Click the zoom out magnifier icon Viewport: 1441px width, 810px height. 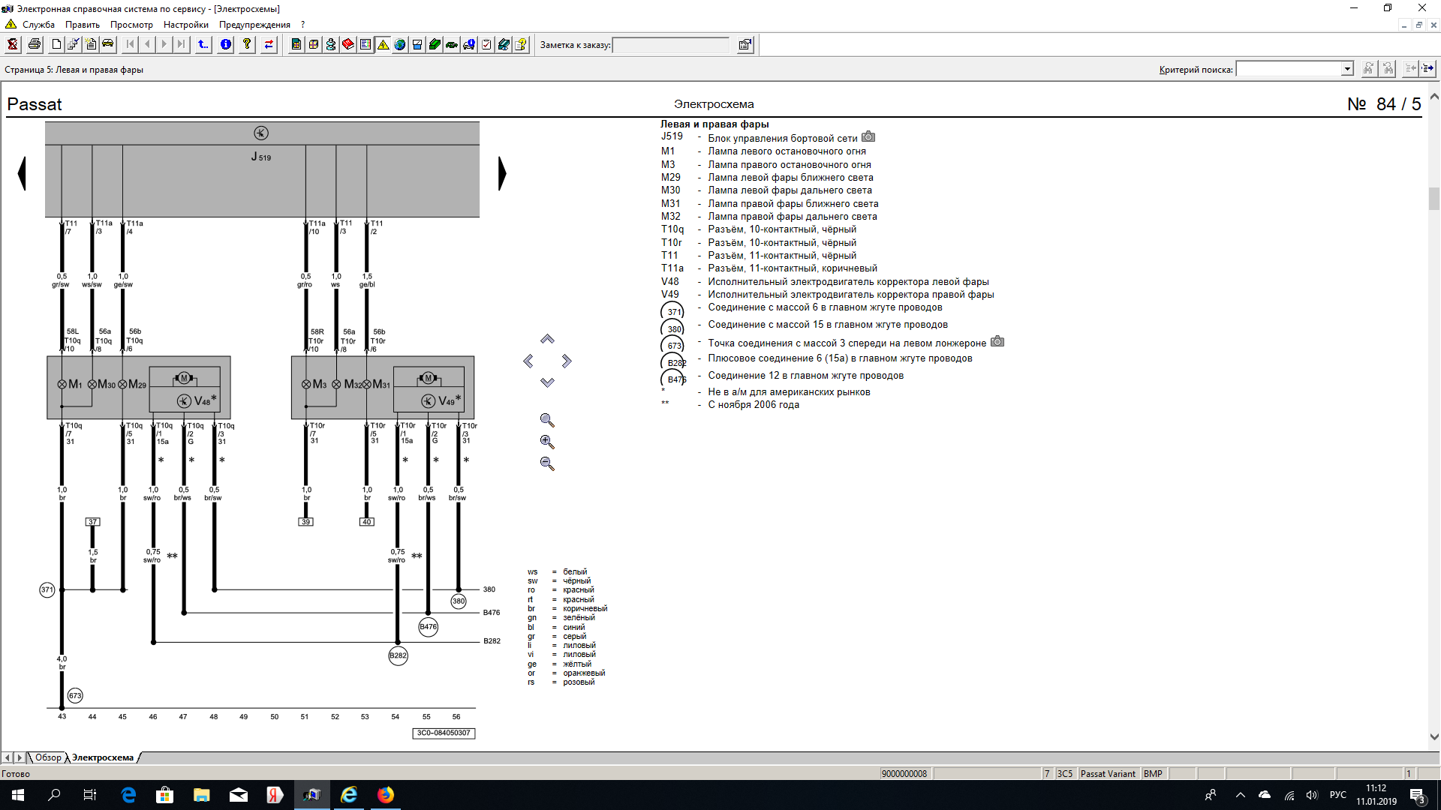[x=547, y=463]
